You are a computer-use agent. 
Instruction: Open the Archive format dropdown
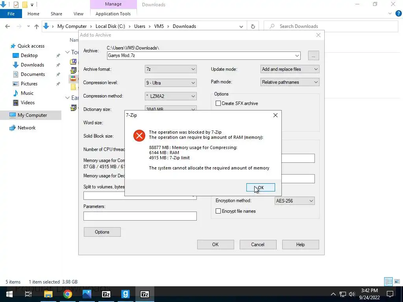171,69
